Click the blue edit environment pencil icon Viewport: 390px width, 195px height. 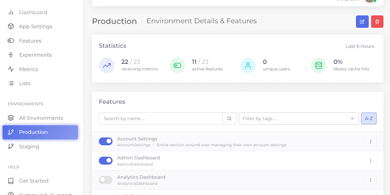[x=362, y=22]
